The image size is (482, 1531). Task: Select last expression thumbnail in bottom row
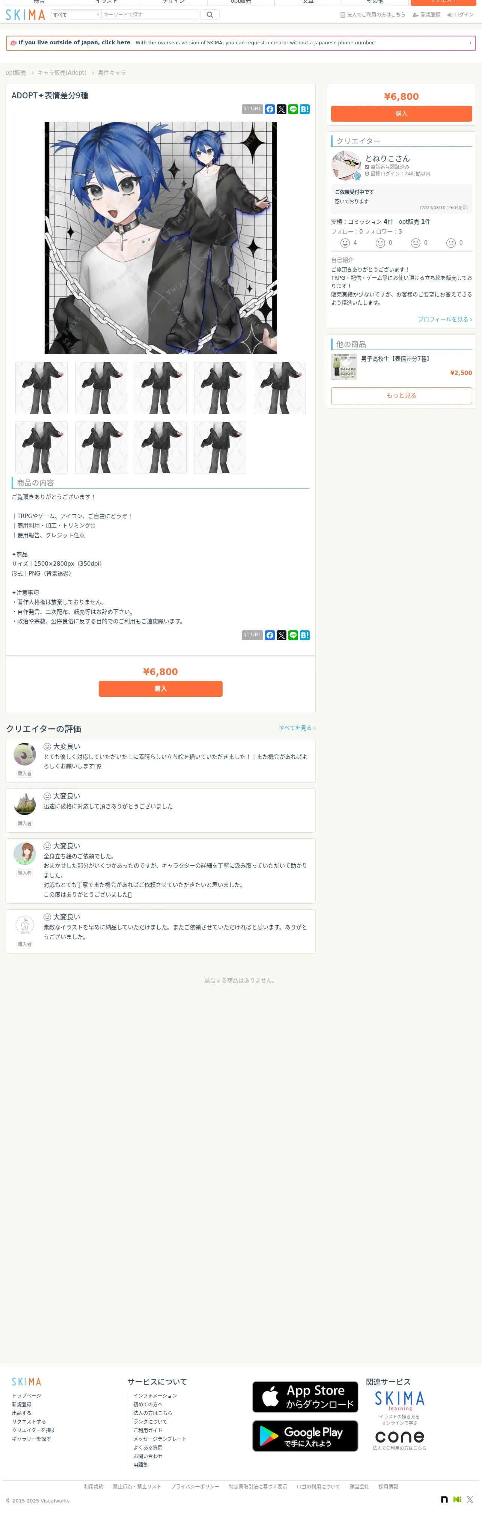click(x=220, y=448)
